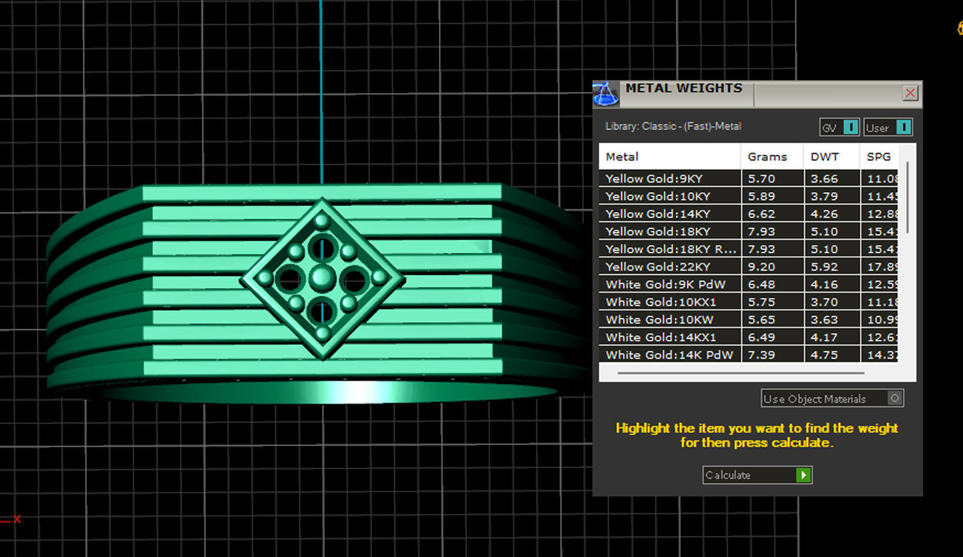Select the Yellow Gold:14KY row
963x557 pixels.
[748, 214]
